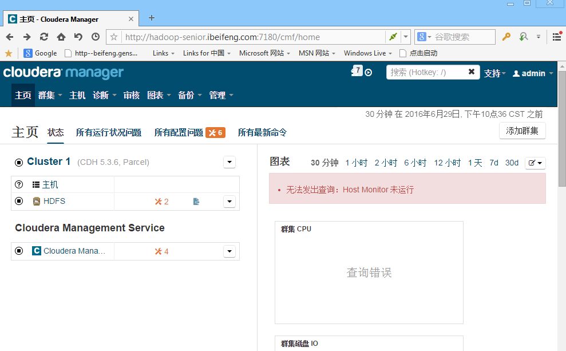The image size is (566, 351).
Task: Click the green arrow-and-magnifier icon in the browser toolbar
Action: (x=524, y=37)
